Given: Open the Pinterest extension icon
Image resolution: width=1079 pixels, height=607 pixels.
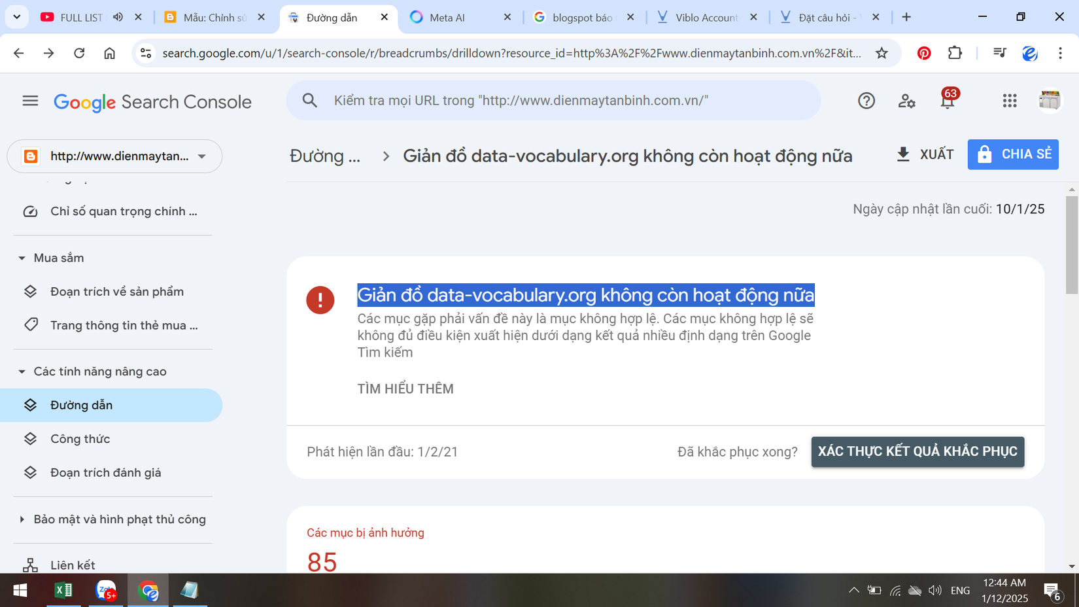Looking at the screenshot, I should point(924,53).
